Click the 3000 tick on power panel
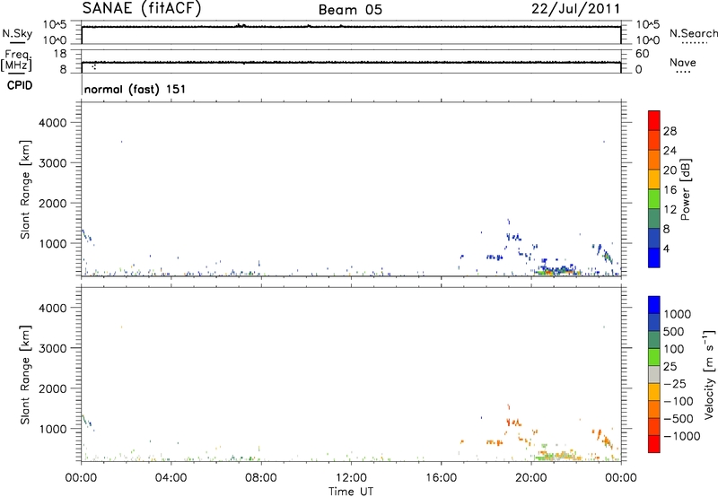The height and width of the screenshot is (497, 718). tap(52, 163)
